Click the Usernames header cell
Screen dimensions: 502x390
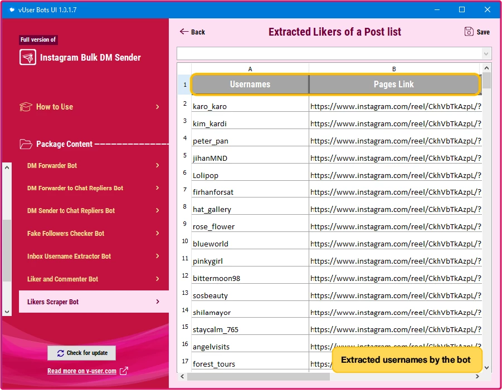(250, 85)
